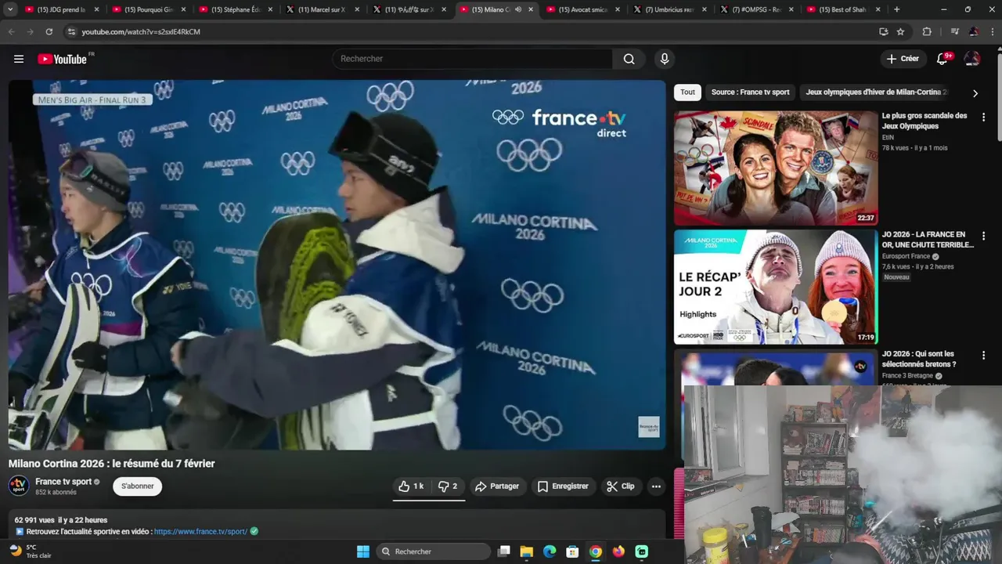Screen dimensions: 1002x564
Task: Reload the page in Chrome
Action: (49, 32)
